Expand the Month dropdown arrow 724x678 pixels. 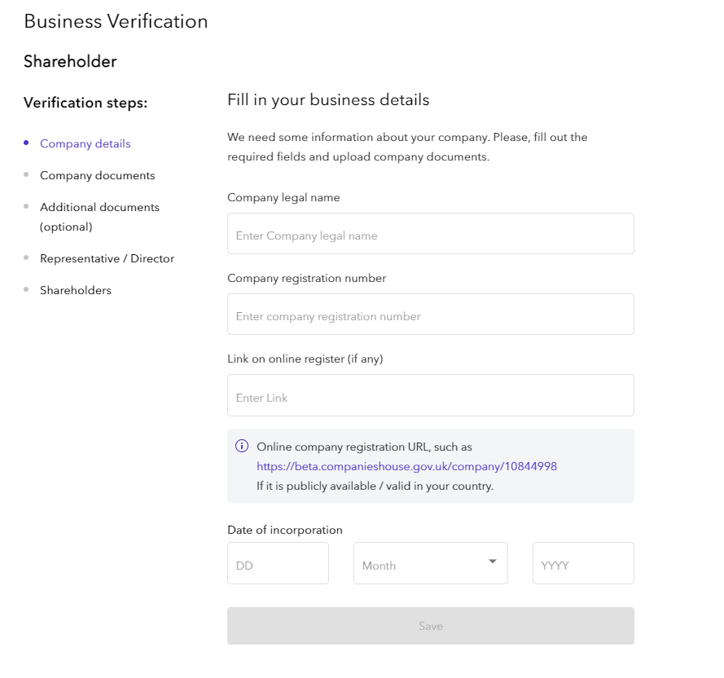click(492, 561)
